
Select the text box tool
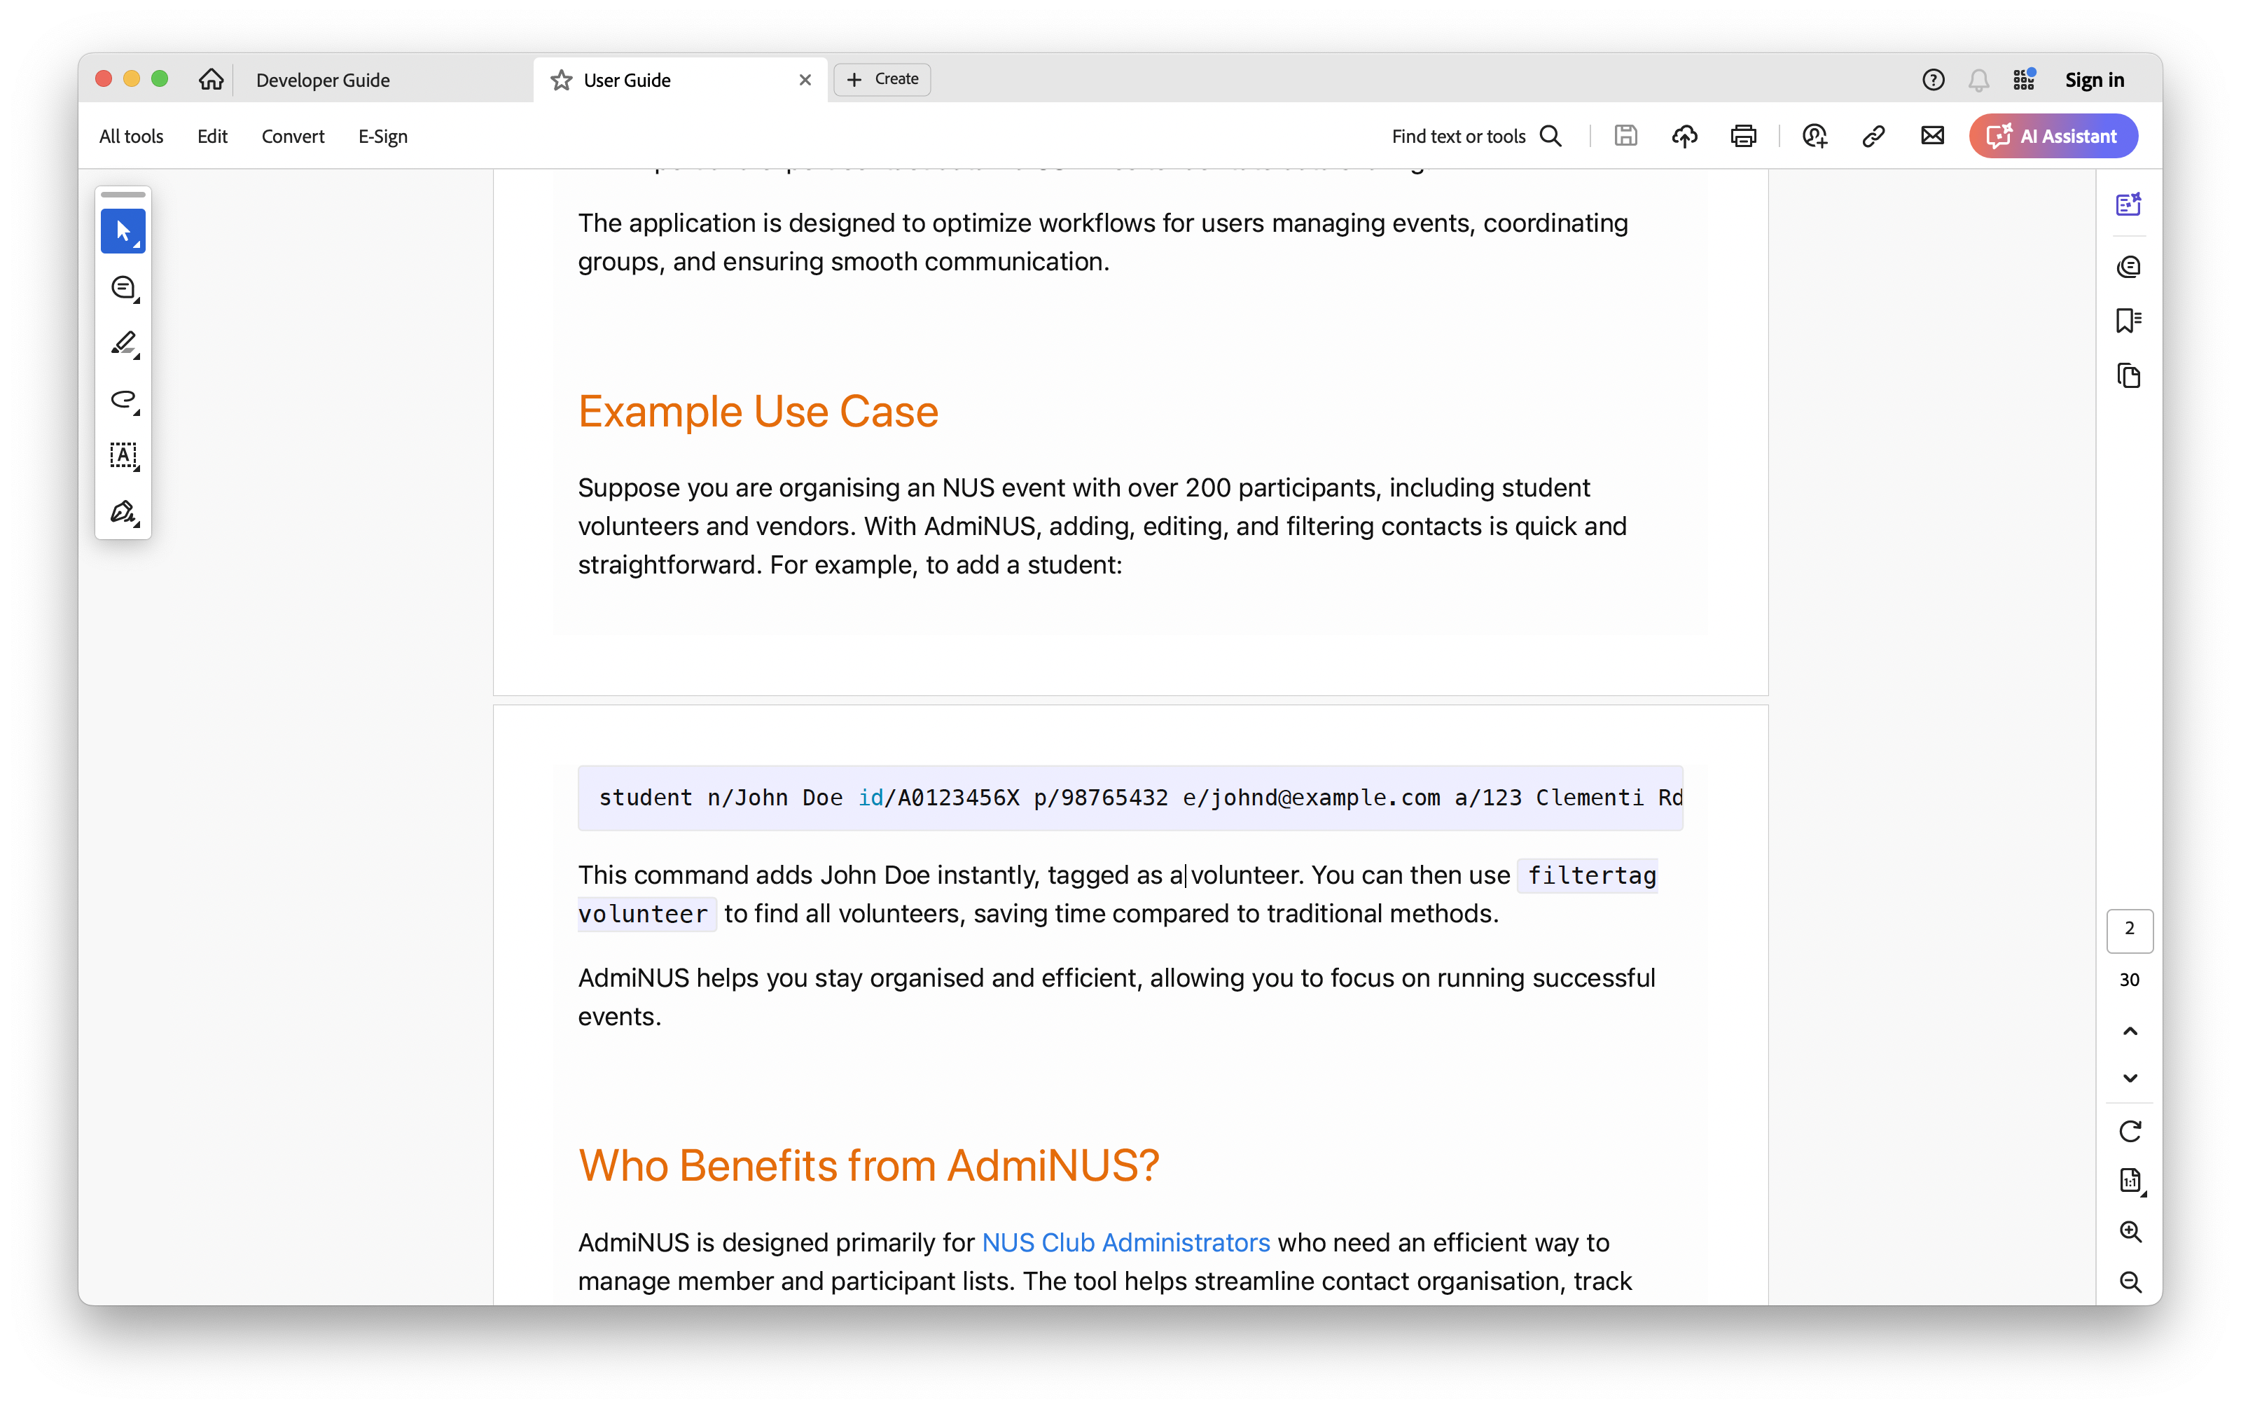click(123, 455)
